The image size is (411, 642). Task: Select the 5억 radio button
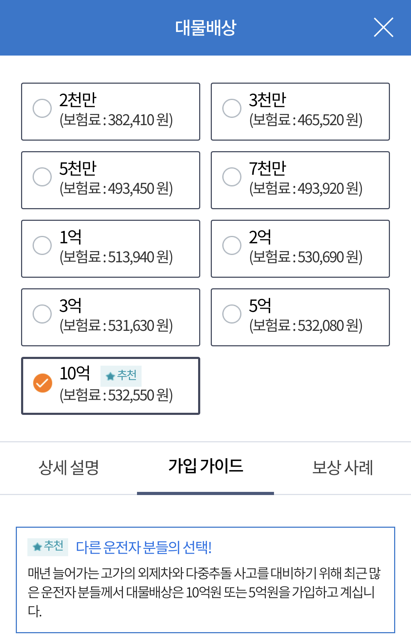point(232,314)
